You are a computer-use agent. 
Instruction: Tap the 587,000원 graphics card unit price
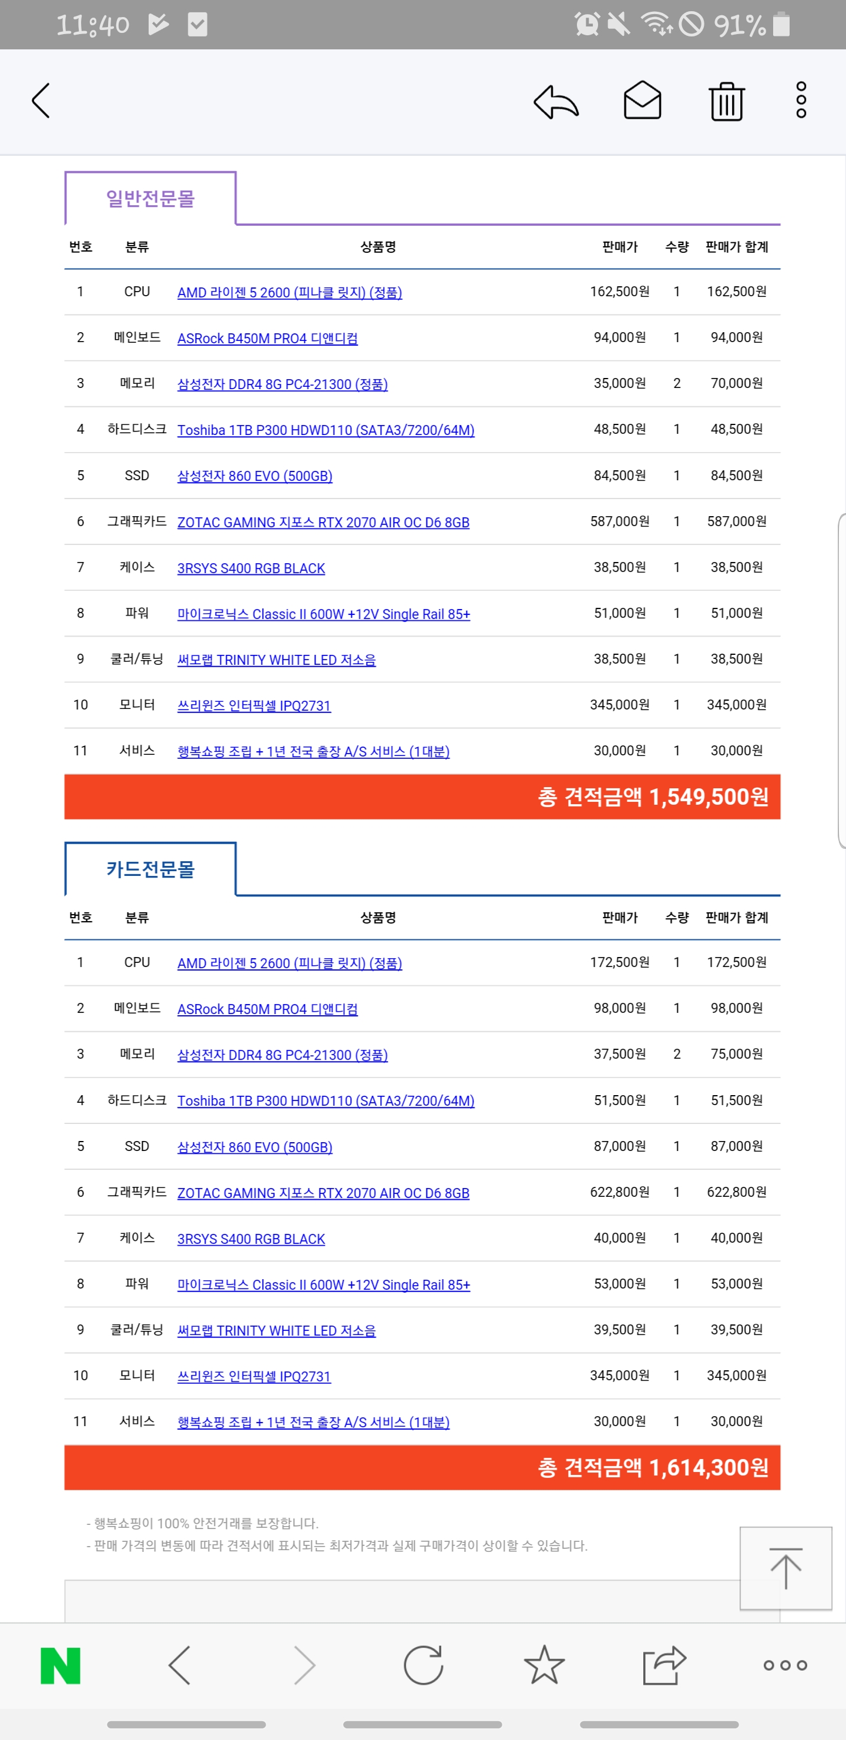click(620, 521)
